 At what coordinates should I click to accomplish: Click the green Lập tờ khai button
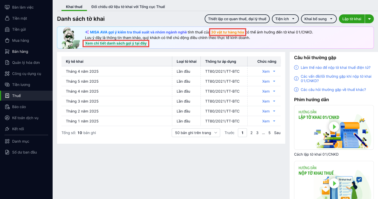[x=352, y=19]
